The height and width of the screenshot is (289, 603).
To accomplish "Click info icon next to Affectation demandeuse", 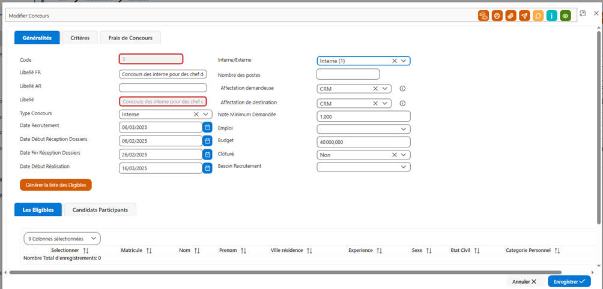I will point(402,89).
